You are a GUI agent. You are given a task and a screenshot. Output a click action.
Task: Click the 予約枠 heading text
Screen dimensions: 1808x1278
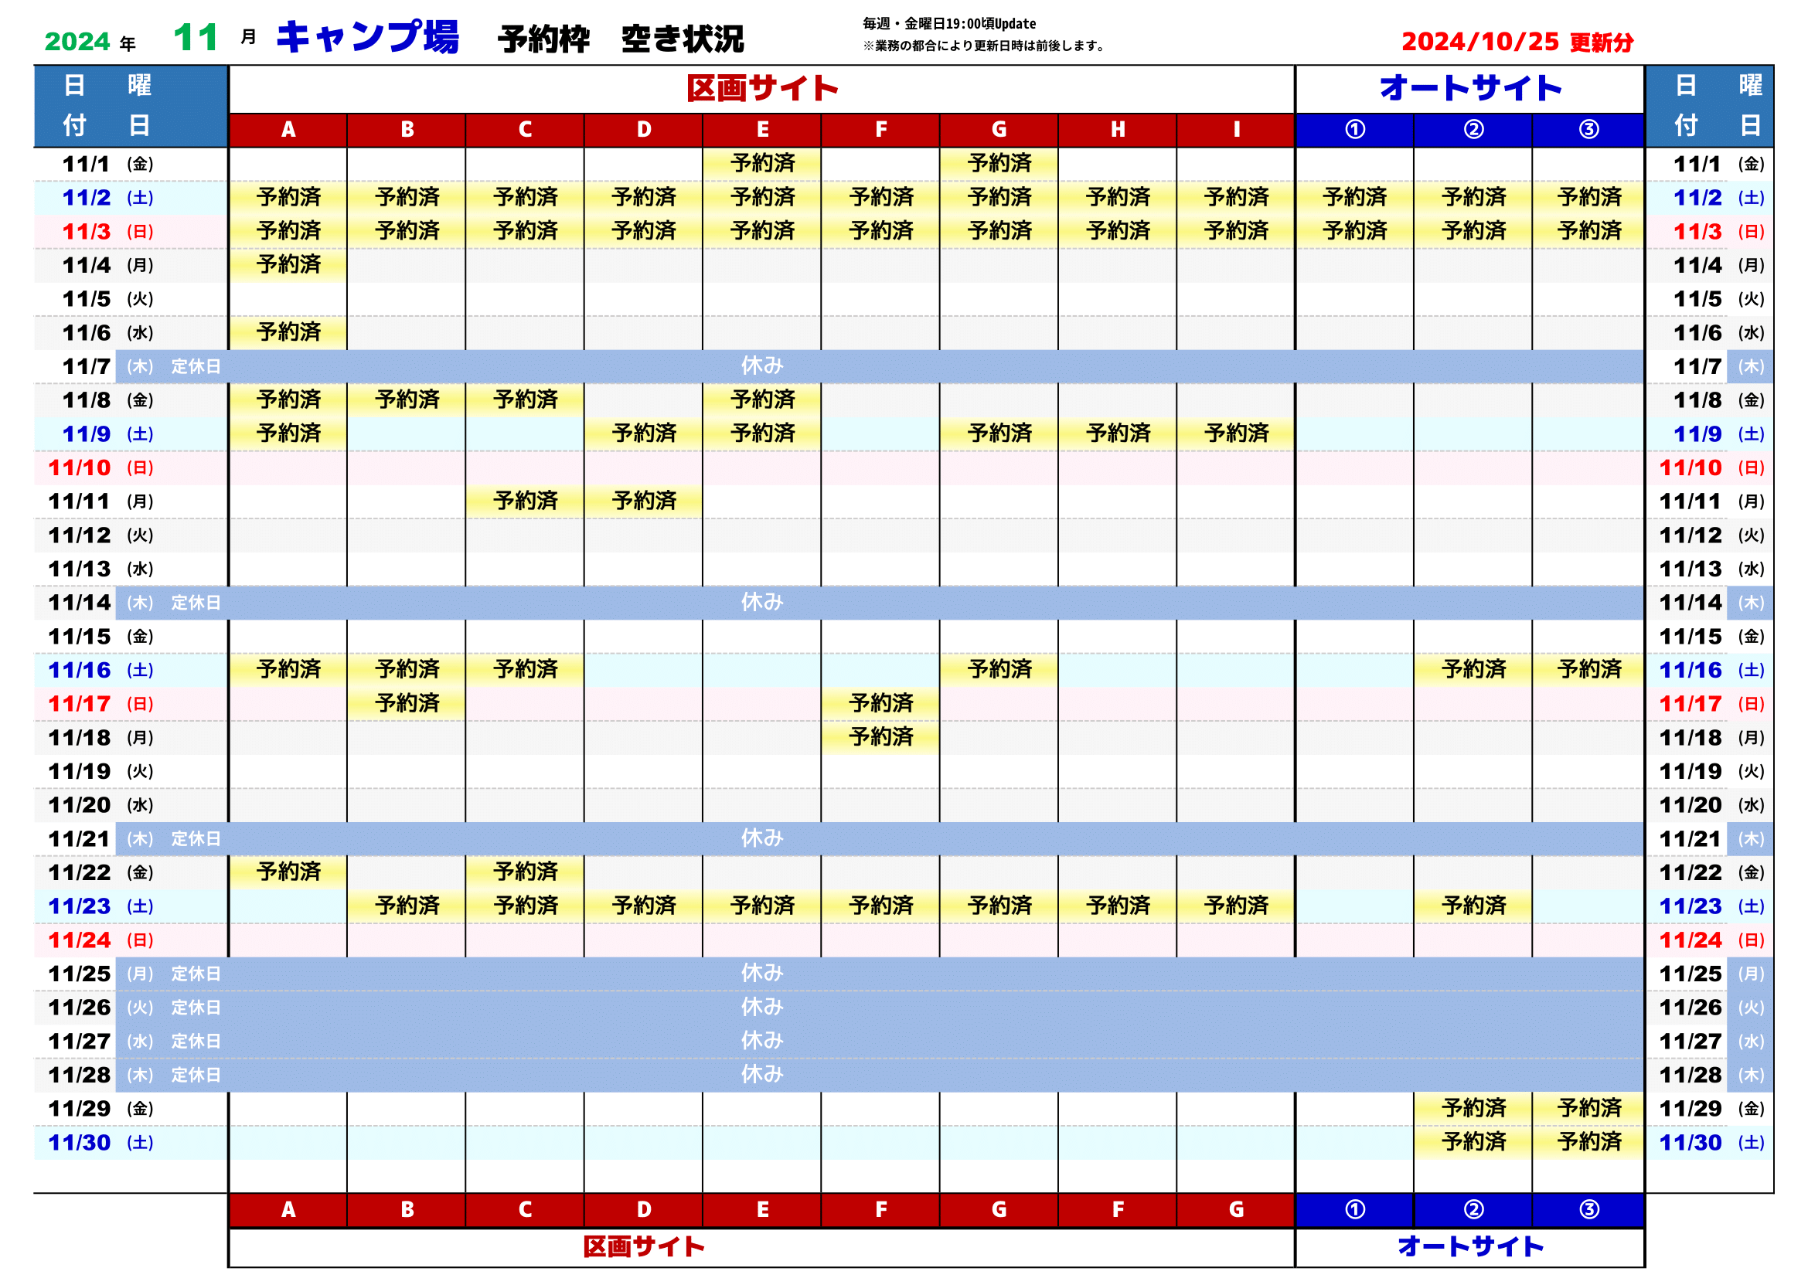(543, 39)
